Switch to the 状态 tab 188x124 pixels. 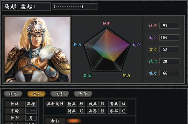click(x=13, y=94)
